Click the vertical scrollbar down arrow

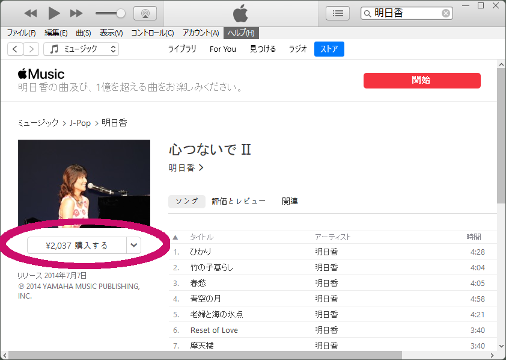click(501, 346)
